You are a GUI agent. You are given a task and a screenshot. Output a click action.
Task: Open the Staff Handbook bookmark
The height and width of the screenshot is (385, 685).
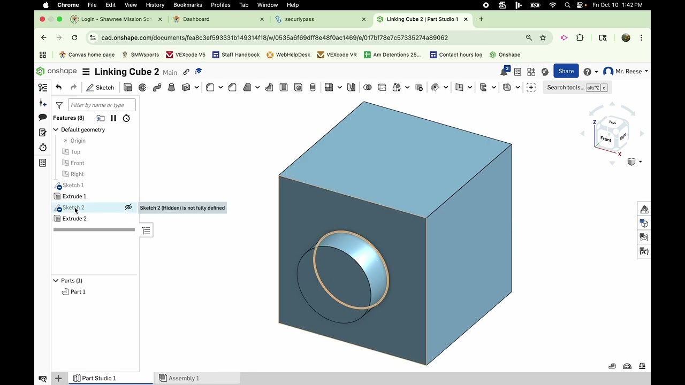tap(236, 55)
